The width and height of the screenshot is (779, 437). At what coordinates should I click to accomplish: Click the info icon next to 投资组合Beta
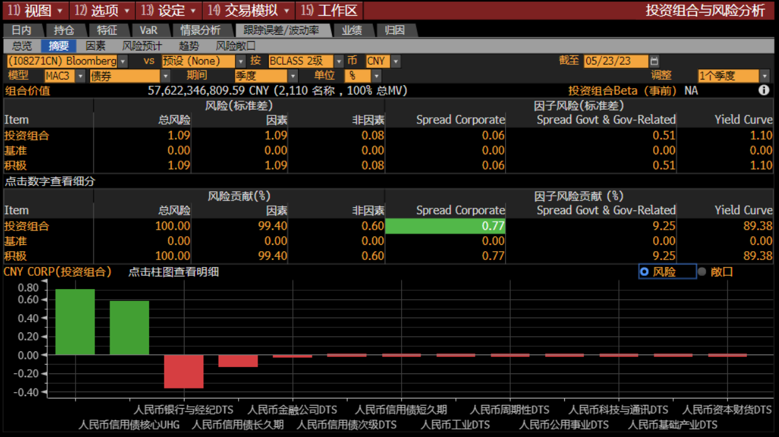(x=764, y=90)
